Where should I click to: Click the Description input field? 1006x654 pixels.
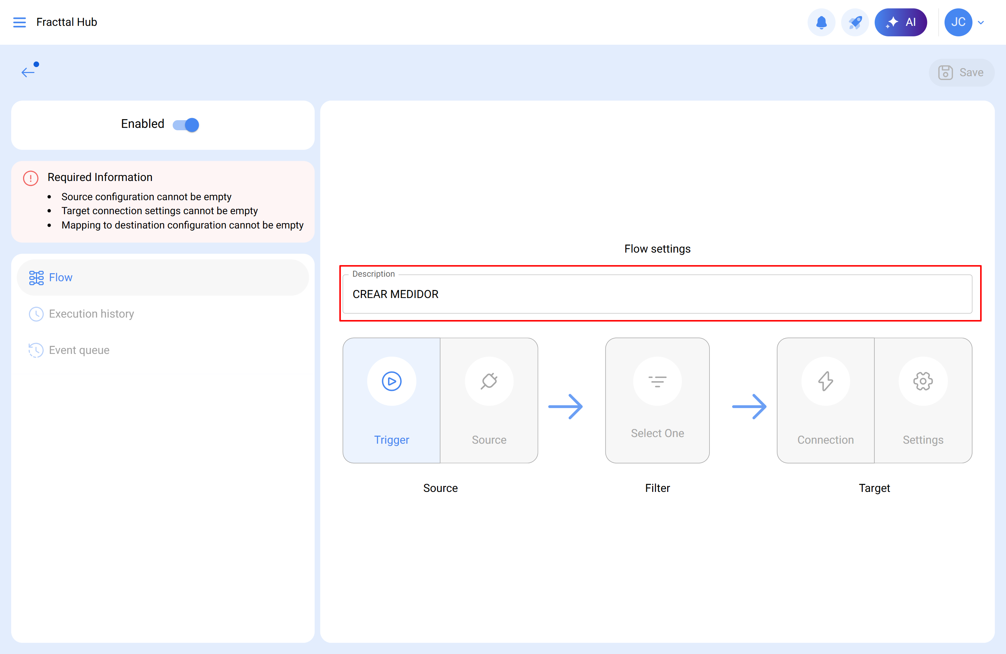coord(657,294)
